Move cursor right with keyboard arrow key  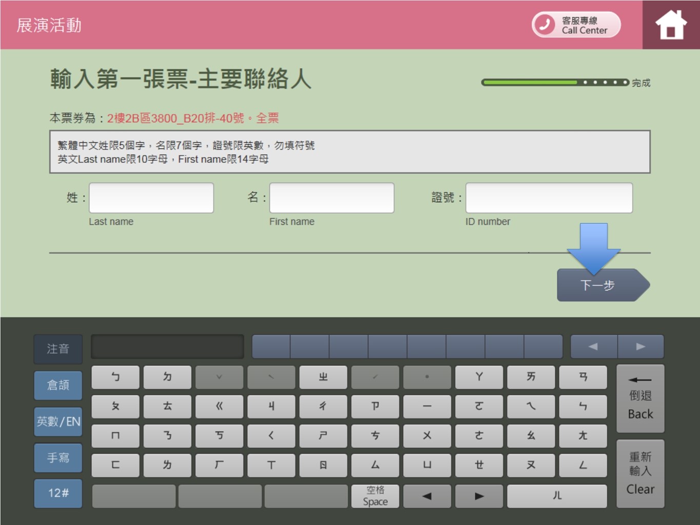[478, 496]
